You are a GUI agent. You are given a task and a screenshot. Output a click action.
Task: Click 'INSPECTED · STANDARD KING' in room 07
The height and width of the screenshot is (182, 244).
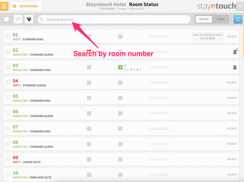(x=32, y=131)
